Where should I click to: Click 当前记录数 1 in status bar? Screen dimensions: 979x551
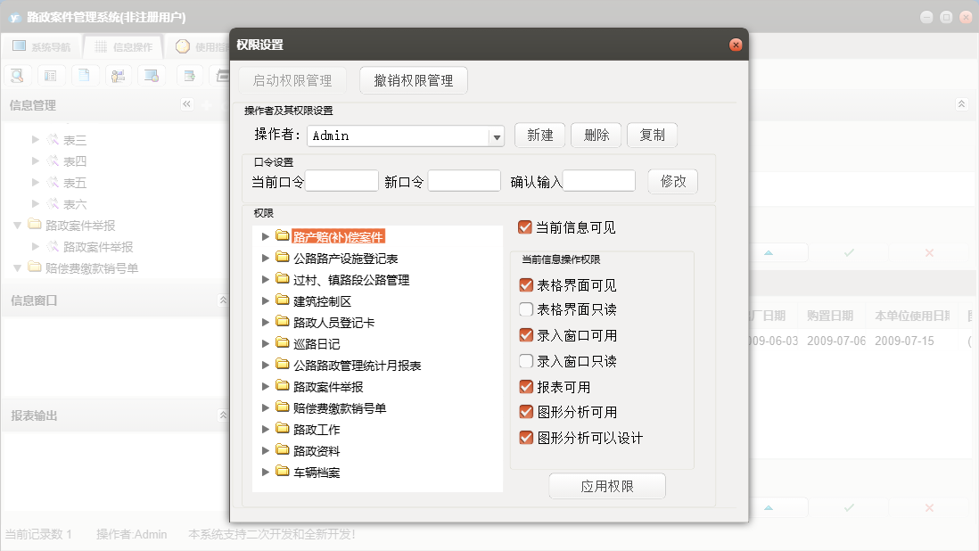pos(38,534)
